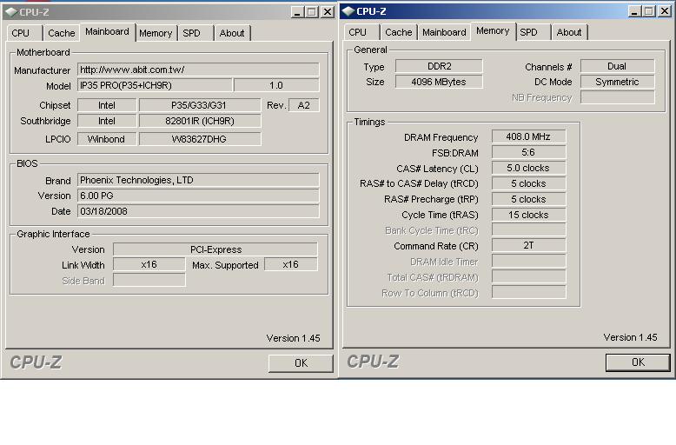Click the Chipset vendor field Intel
Image resolution: width=676 pixels, height=445 pixels.
tap(107, 105)
